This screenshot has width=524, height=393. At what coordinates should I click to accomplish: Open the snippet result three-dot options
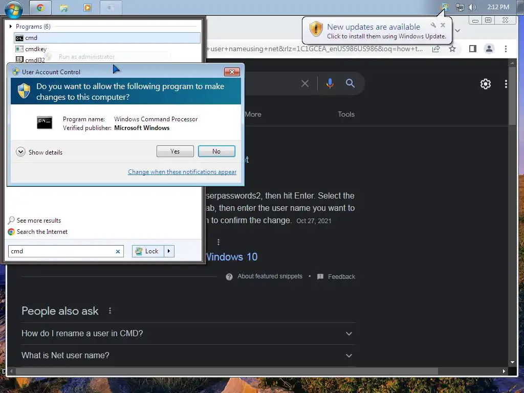pos(219,242)
